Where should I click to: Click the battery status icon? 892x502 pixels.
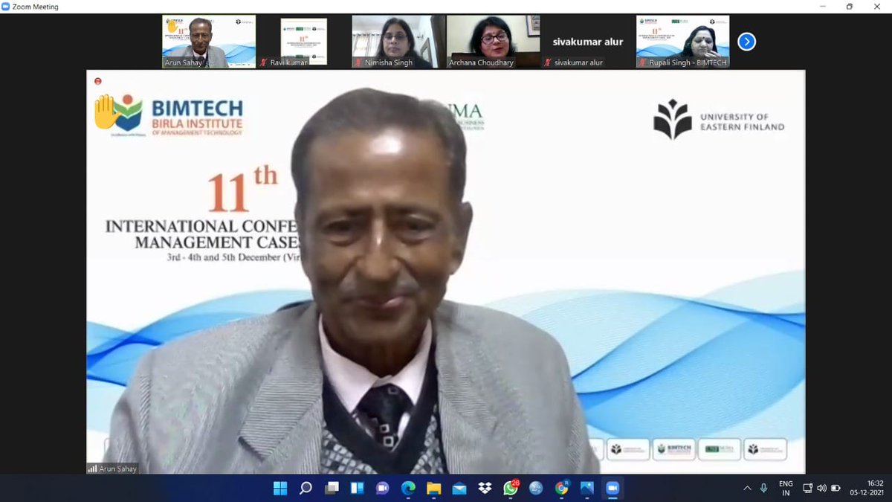836,489
